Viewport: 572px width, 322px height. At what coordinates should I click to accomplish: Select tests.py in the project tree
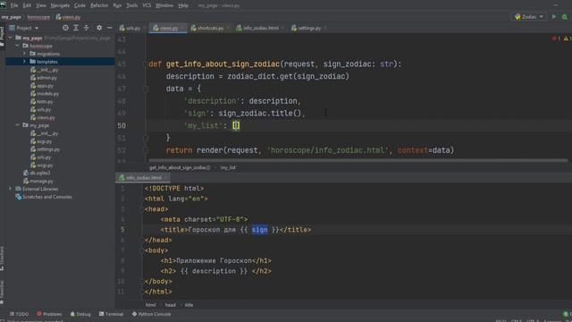click(42, 102)
